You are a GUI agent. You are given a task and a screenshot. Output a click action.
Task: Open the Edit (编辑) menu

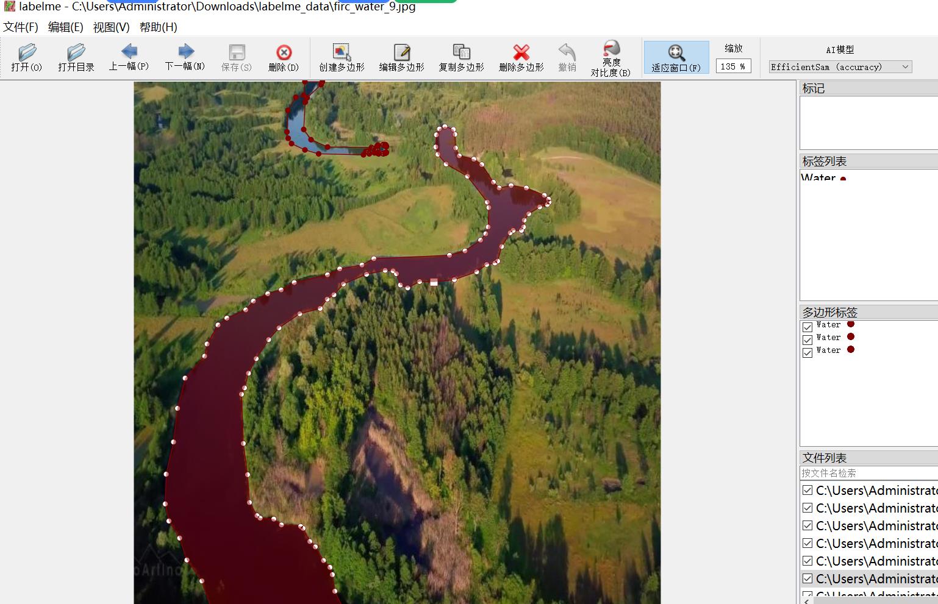point(65,27)
